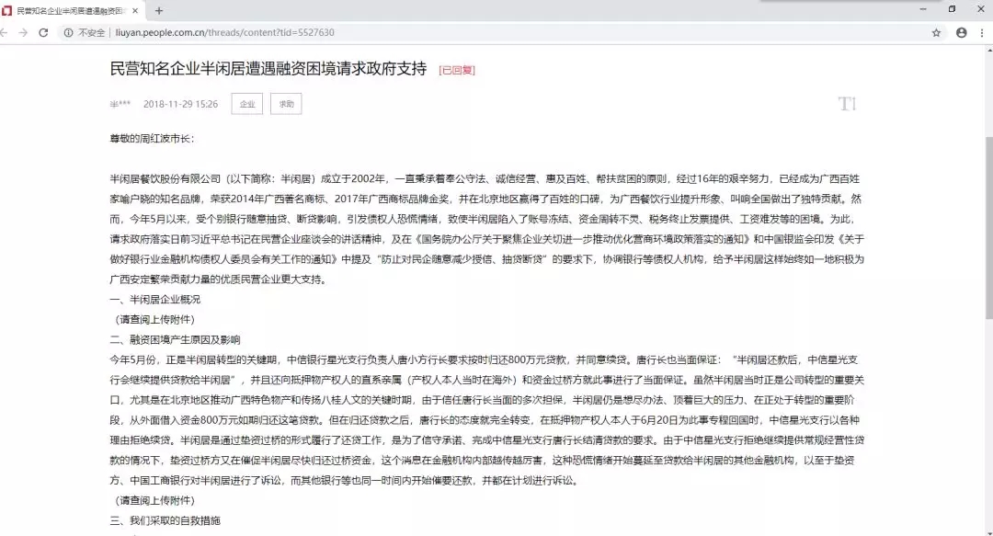Click the article title 民营知名企业半闲居遭遇融资困境
The image size is (993, 536).
tap(268, 68)
